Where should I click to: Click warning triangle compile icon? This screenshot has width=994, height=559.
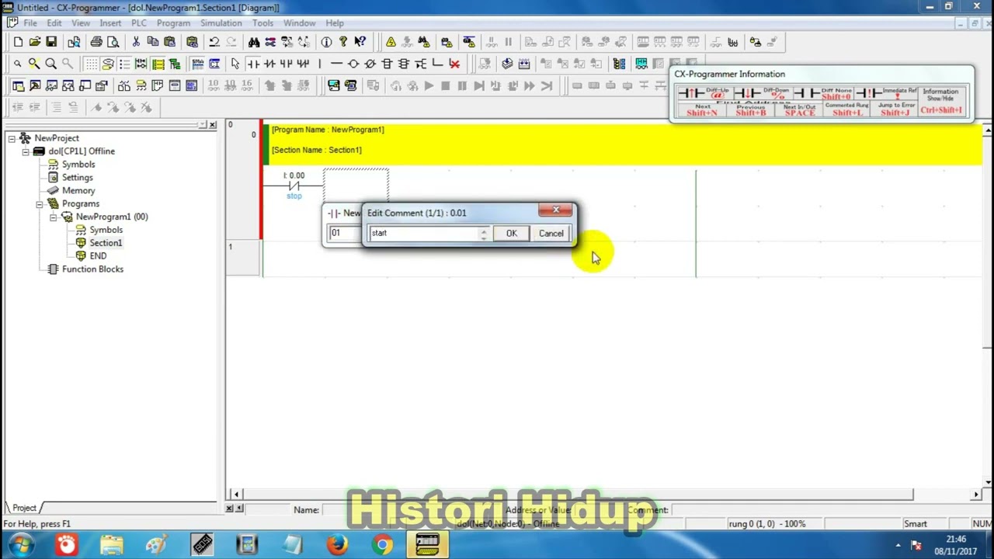pyautogui.click(x=391, y=42)
